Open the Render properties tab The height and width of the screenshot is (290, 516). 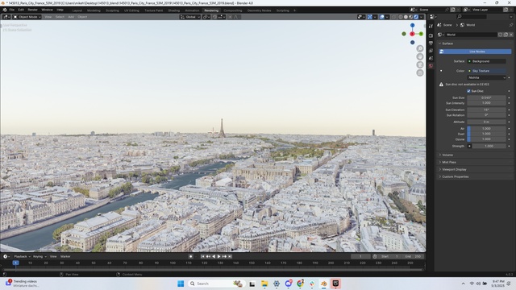tap(431, 35)
